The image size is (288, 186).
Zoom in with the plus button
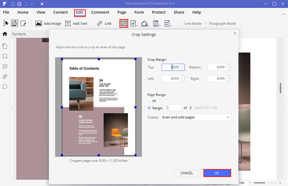[x=280, y=183]
